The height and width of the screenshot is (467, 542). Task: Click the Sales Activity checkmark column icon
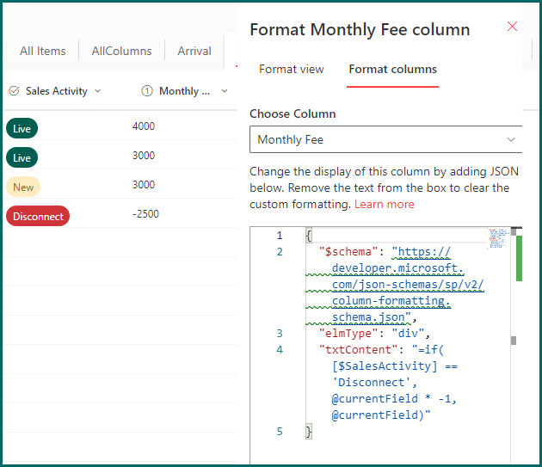14,91
